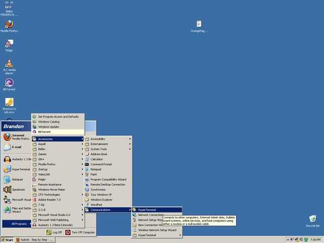The width and height of the screenshot is (324, 243).
Task: Open the BitTorrent desktop icon
Action: 9,85
